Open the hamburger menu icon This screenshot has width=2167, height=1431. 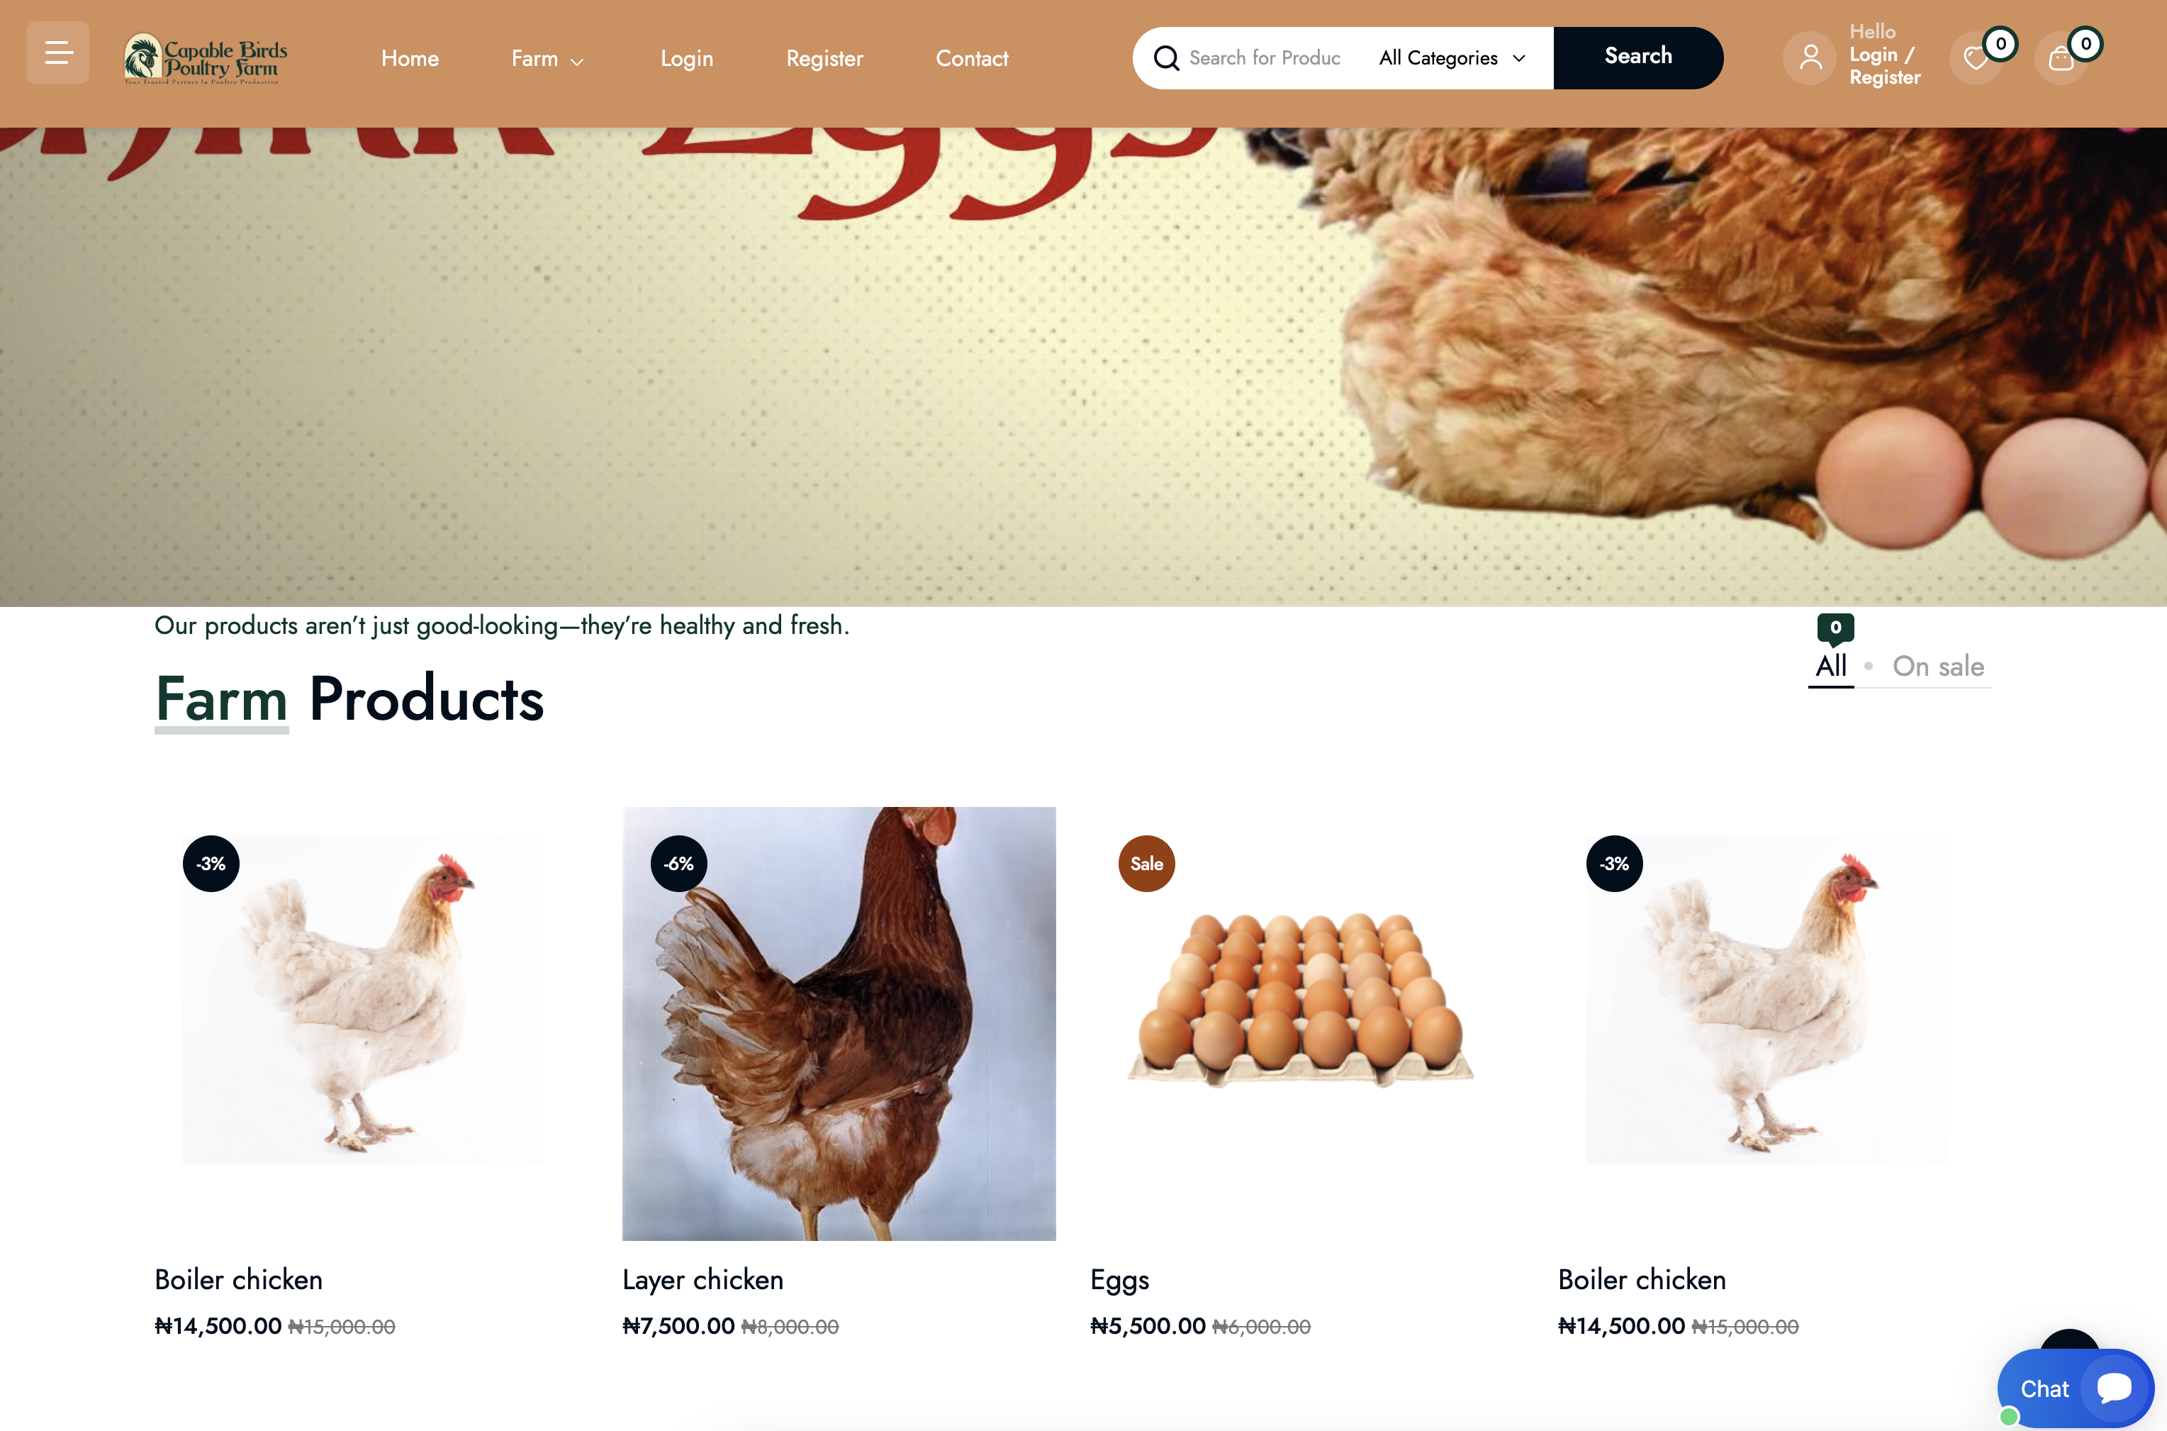pyautogui.click(x=58, y=53)
